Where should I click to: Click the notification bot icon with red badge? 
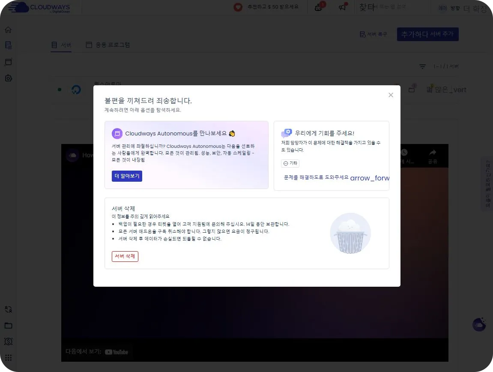318,7
